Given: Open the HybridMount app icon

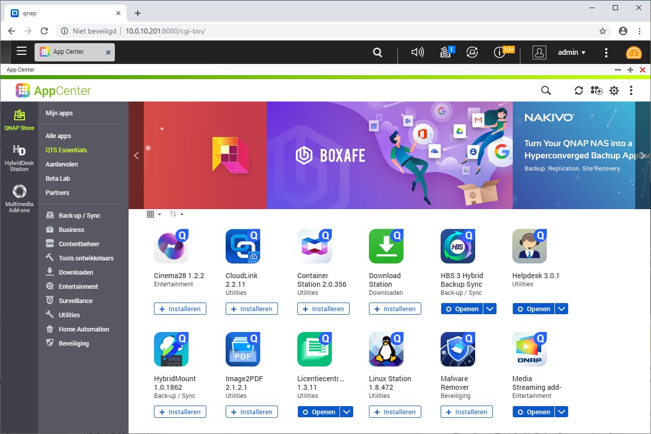Looking at the screenshot, I should pyautogui.click(x=171, y=349).
